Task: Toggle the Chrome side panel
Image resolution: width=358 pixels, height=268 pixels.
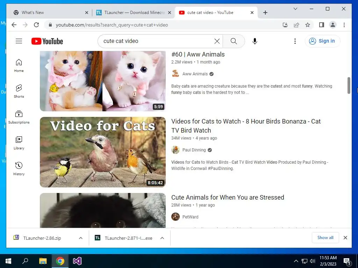Action: (x=322, y=25)
